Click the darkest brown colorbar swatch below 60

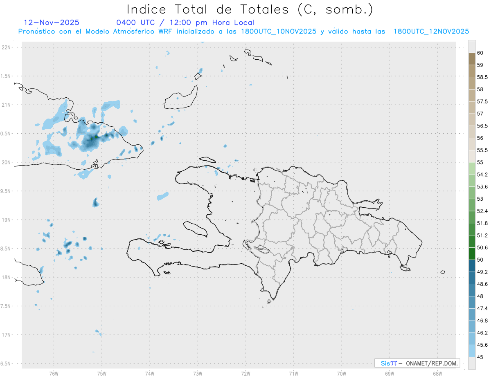[472, 59]
